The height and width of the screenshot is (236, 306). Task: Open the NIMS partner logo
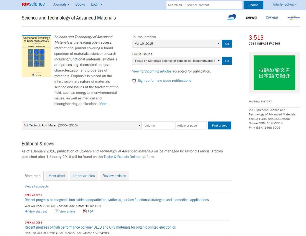click(232, 18)
